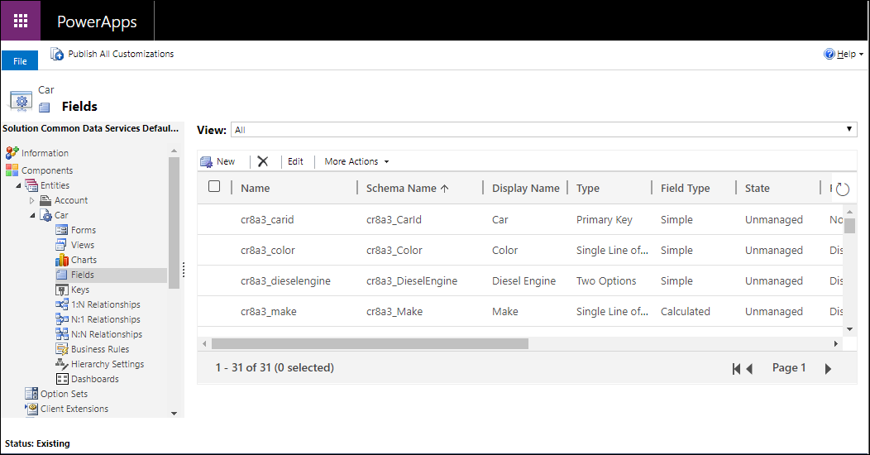Click the Edit button in toolbar
870x455 pixels.
coord(295,161)
